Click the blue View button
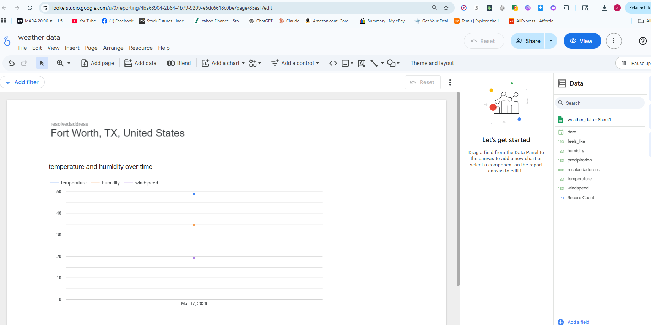The image size is (651, 325). pos(582,41)
